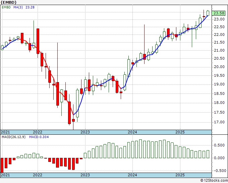Click the 19.50 price axis label

(219, 76)
